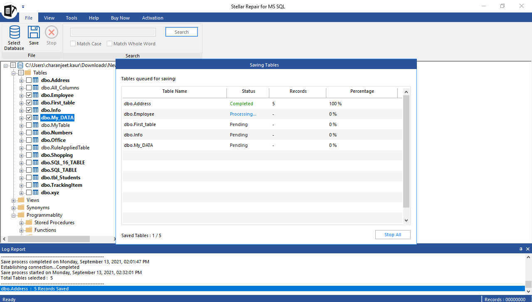The height and width of the screenshot is (302, 532).
Task: Open the Activation tab
Action: point(153,18)
